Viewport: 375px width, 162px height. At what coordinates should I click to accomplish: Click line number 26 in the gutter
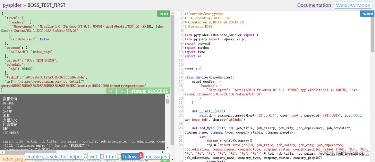click(181, 128)
